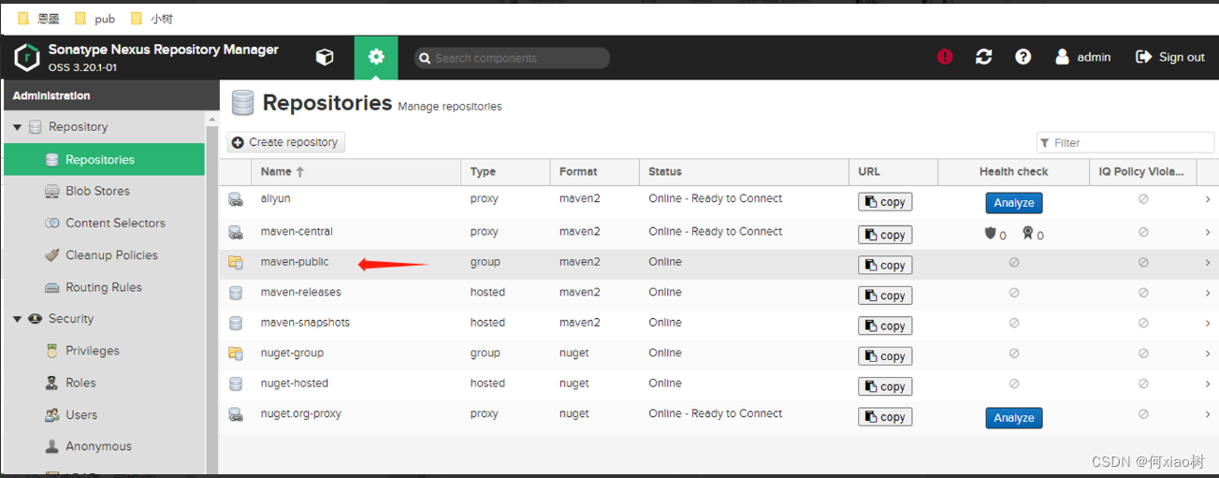
Task: Click the red system alert icon
Action: 945,57
